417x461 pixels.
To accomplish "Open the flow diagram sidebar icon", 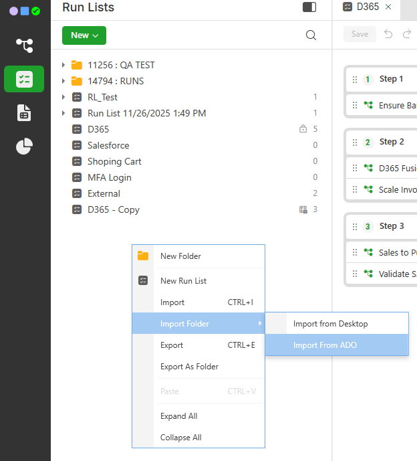I will (x=25, y=45).
